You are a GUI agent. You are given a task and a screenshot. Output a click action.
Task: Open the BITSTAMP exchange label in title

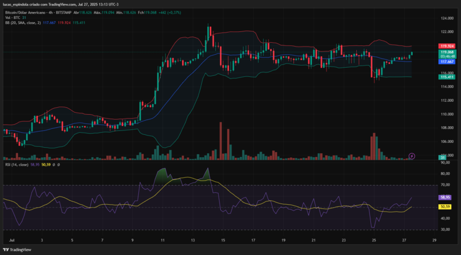pyautogui.click(x=64, y=12)
